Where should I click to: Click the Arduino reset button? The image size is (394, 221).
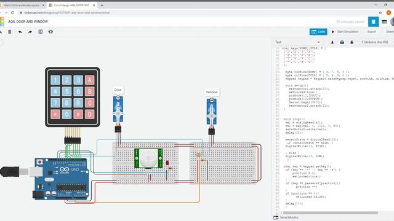pos(39,162)
